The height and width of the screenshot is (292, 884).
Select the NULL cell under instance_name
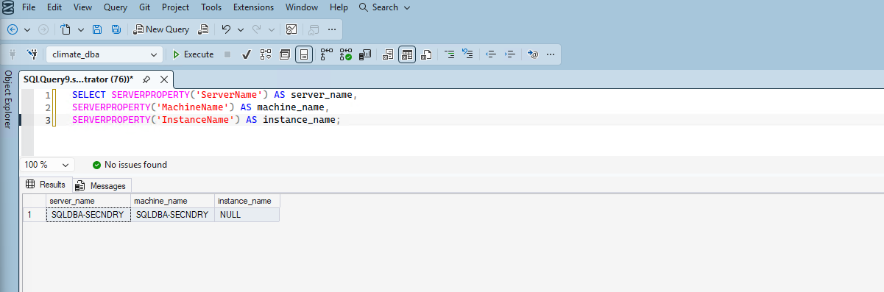pyautogui.click(x=247, y=215)
